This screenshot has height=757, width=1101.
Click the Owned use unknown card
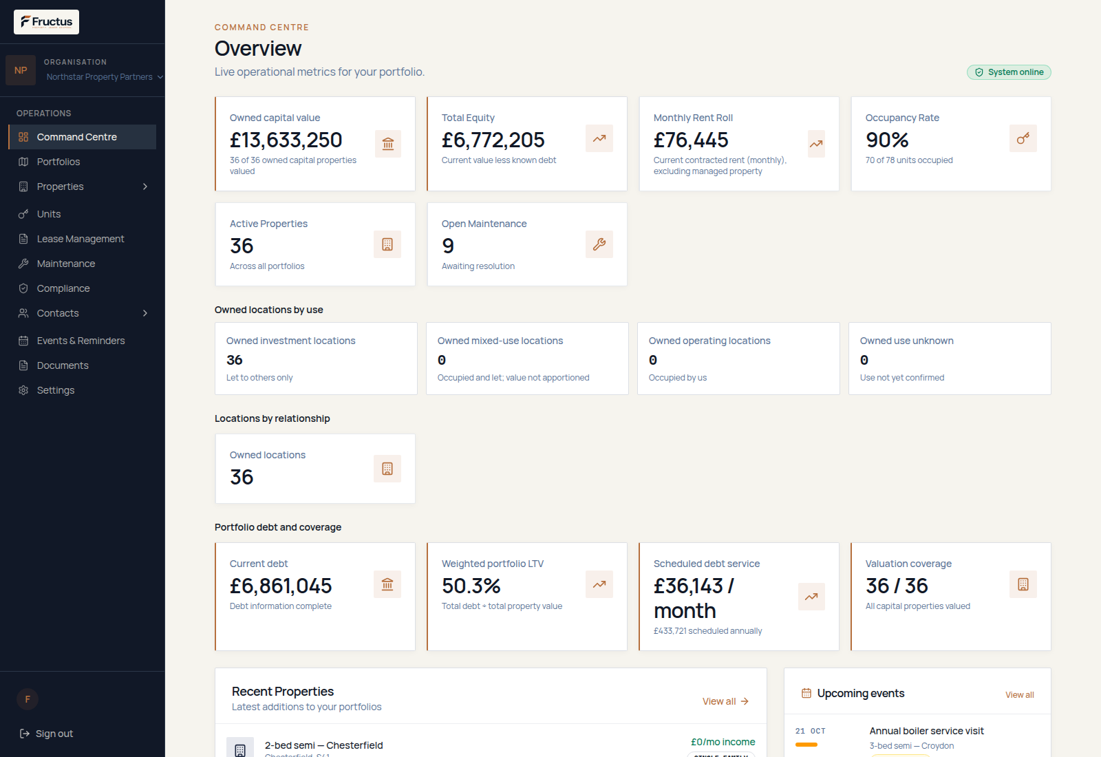point(950,359)
